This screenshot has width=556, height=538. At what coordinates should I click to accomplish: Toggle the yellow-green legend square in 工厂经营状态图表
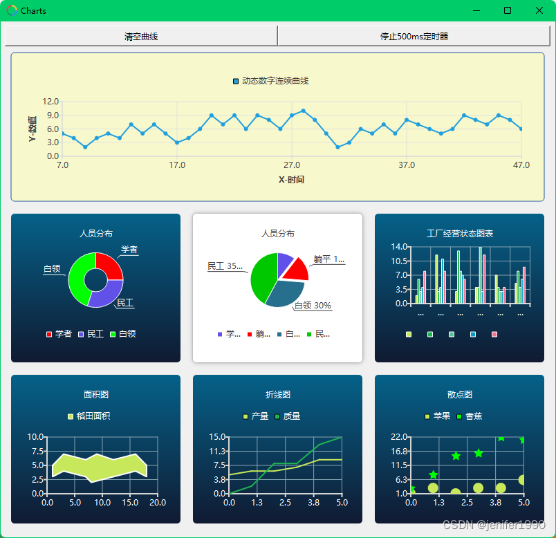pyautogui.click(x=408, y=334)
